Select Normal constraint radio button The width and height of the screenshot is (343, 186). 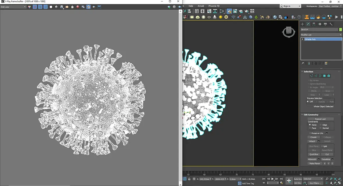click(321, 128)
